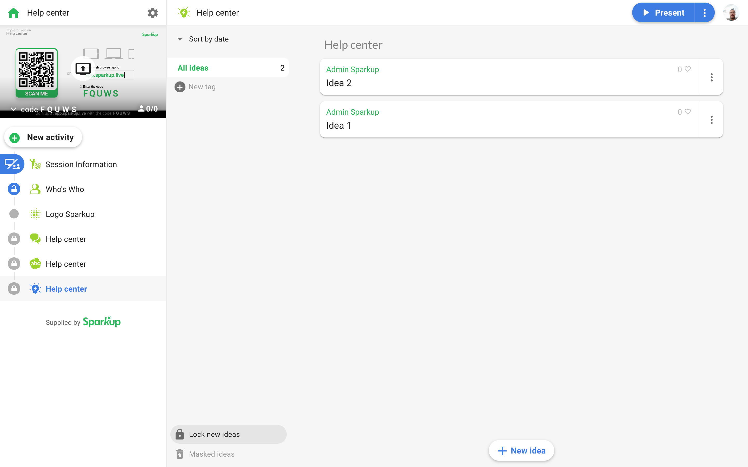The width and height of the screenshot is (748, 467).
Task: Click the blue lightbulb icon for Help center
Action: point(35,289)
